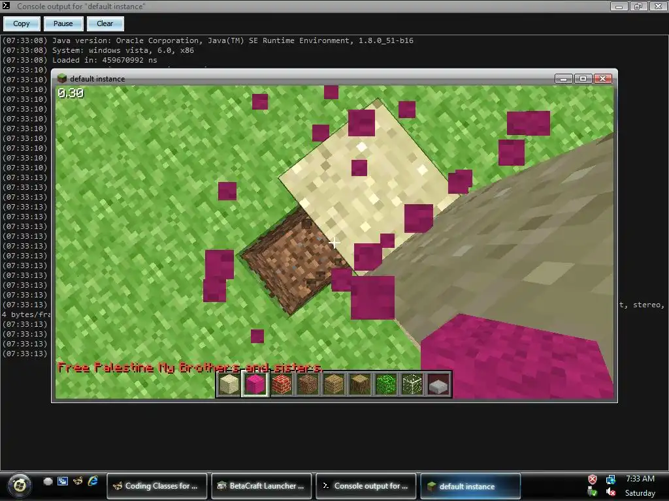
Task: Minimize the default instance game window
Action: (x=564, y=78)
